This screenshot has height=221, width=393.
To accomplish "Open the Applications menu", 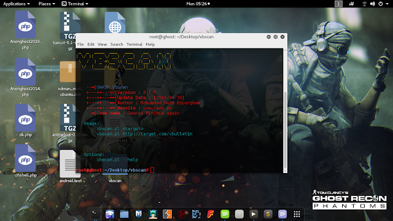I will (17, 4).
